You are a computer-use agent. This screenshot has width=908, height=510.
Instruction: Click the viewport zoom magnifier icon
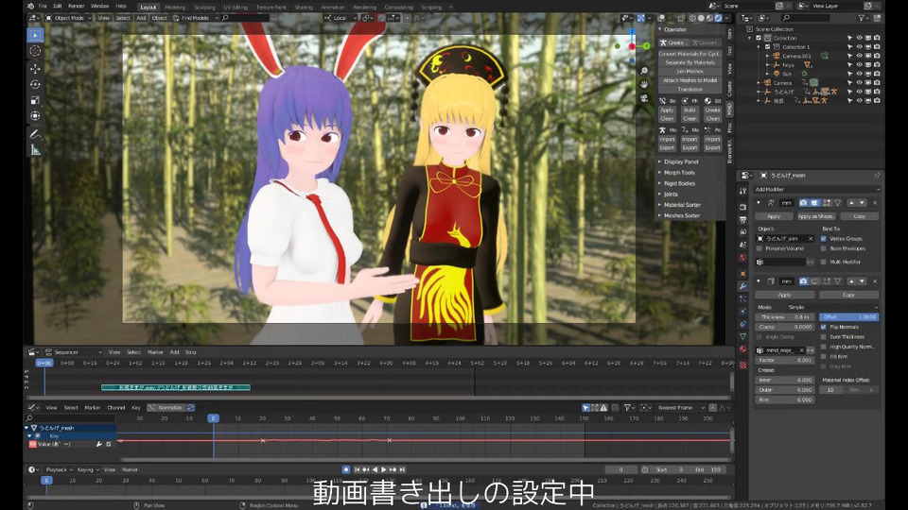point(644,71)
